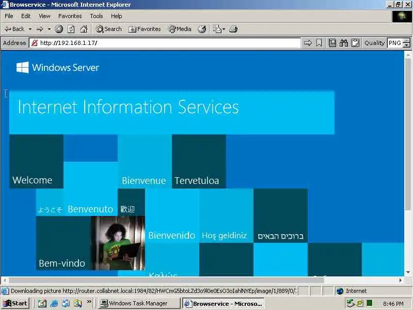Go to the Home page icon
This screenshot has height=310, width=413.
[84, 29]
